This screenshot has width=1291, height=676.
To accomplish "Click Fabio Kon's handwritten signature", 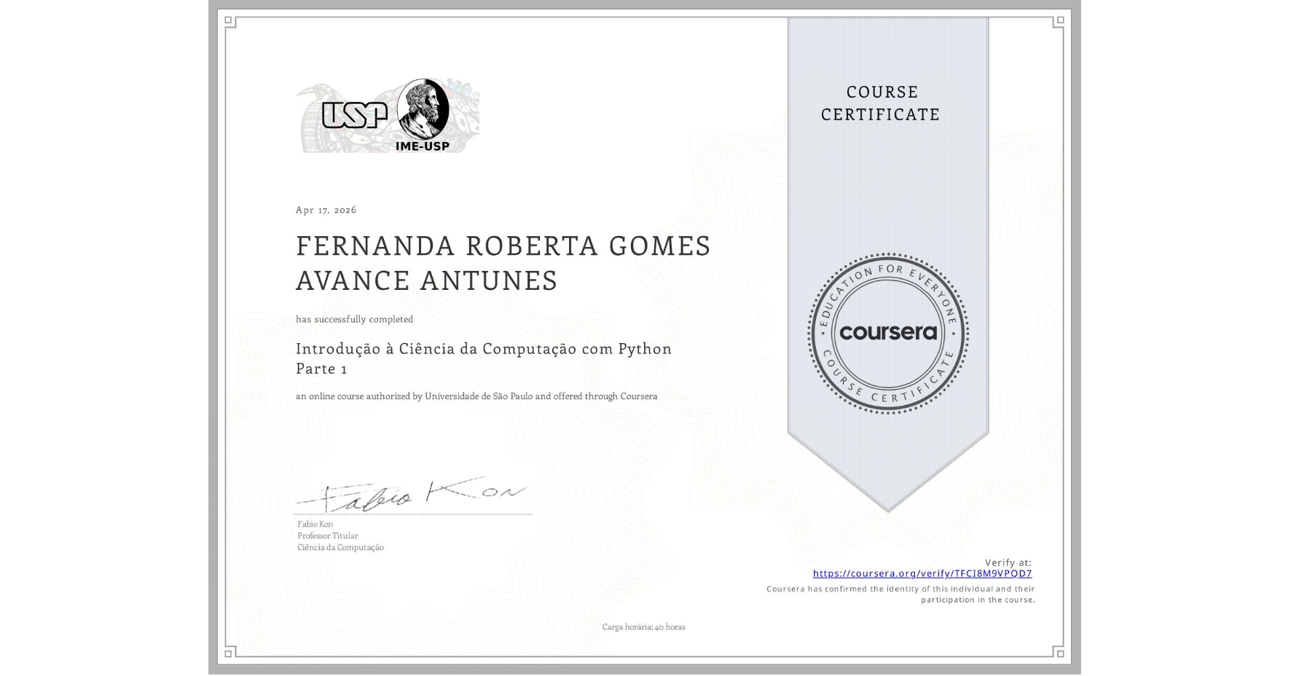I will 412,495.
